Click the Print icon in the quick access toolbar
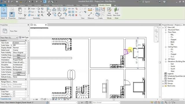 tap(17, 2)
